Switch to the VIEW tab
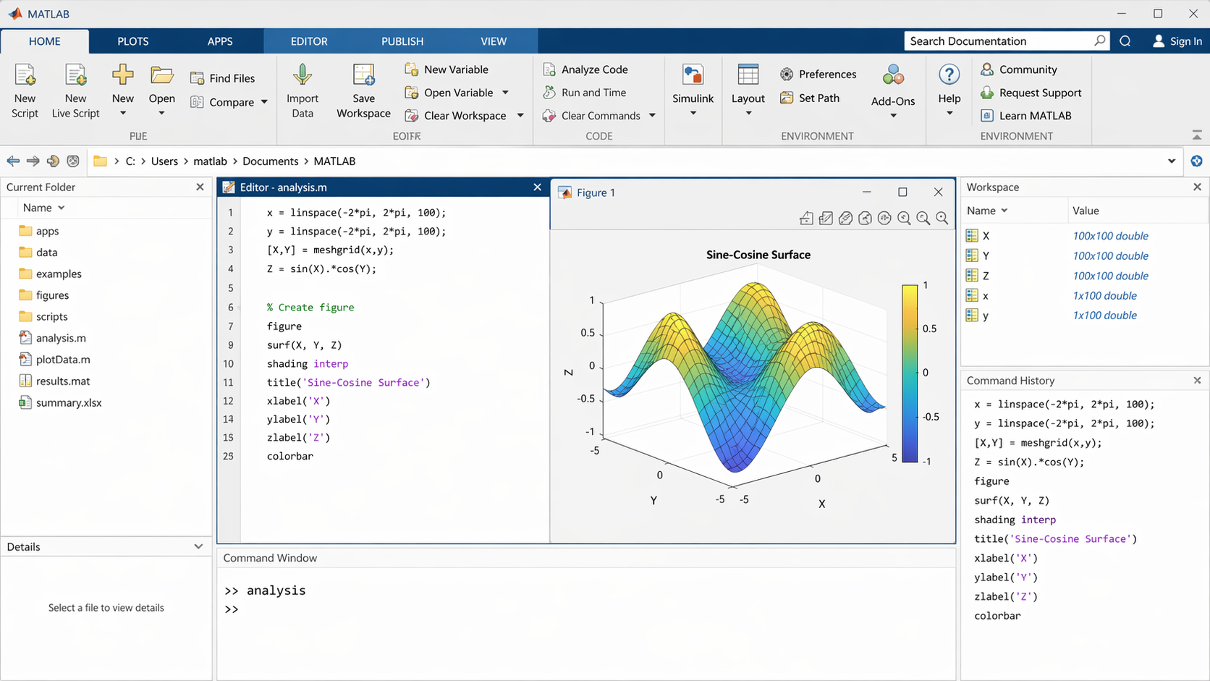Screen dimensions: 1210x681 [494, 41]
